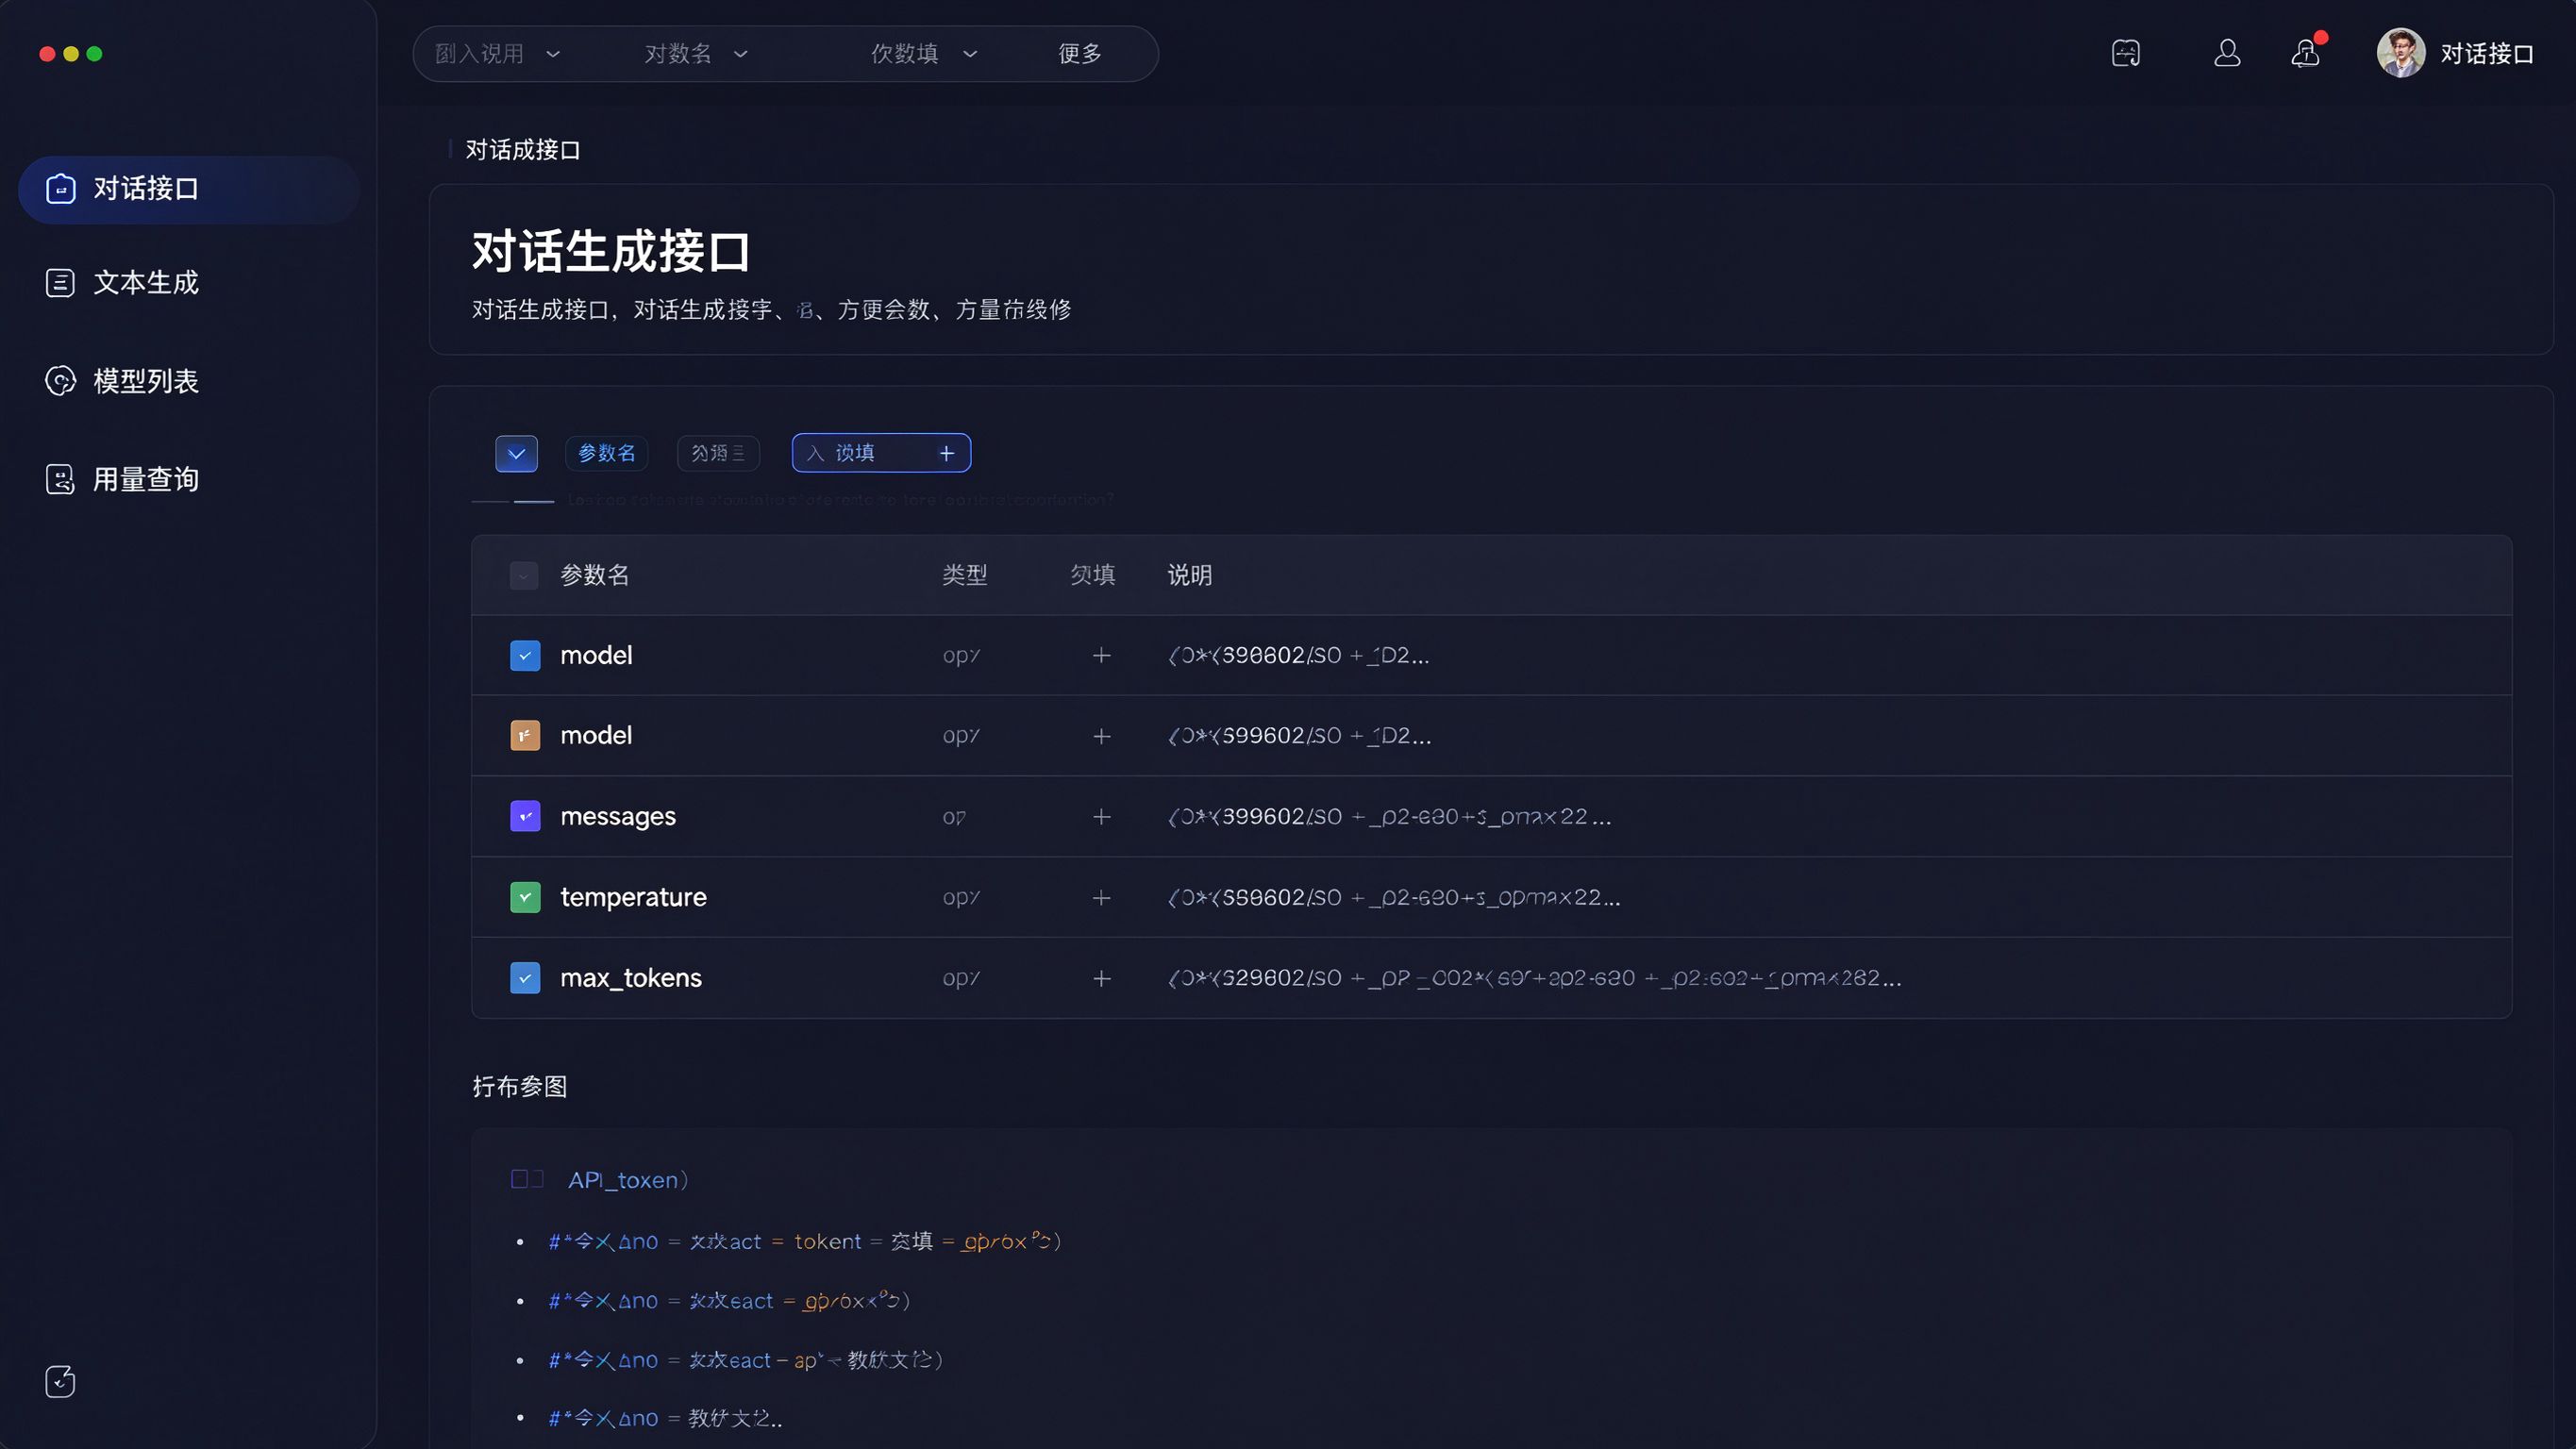Click the API_toxen code label
2576x1449 pixels.
click(628, 1181)
